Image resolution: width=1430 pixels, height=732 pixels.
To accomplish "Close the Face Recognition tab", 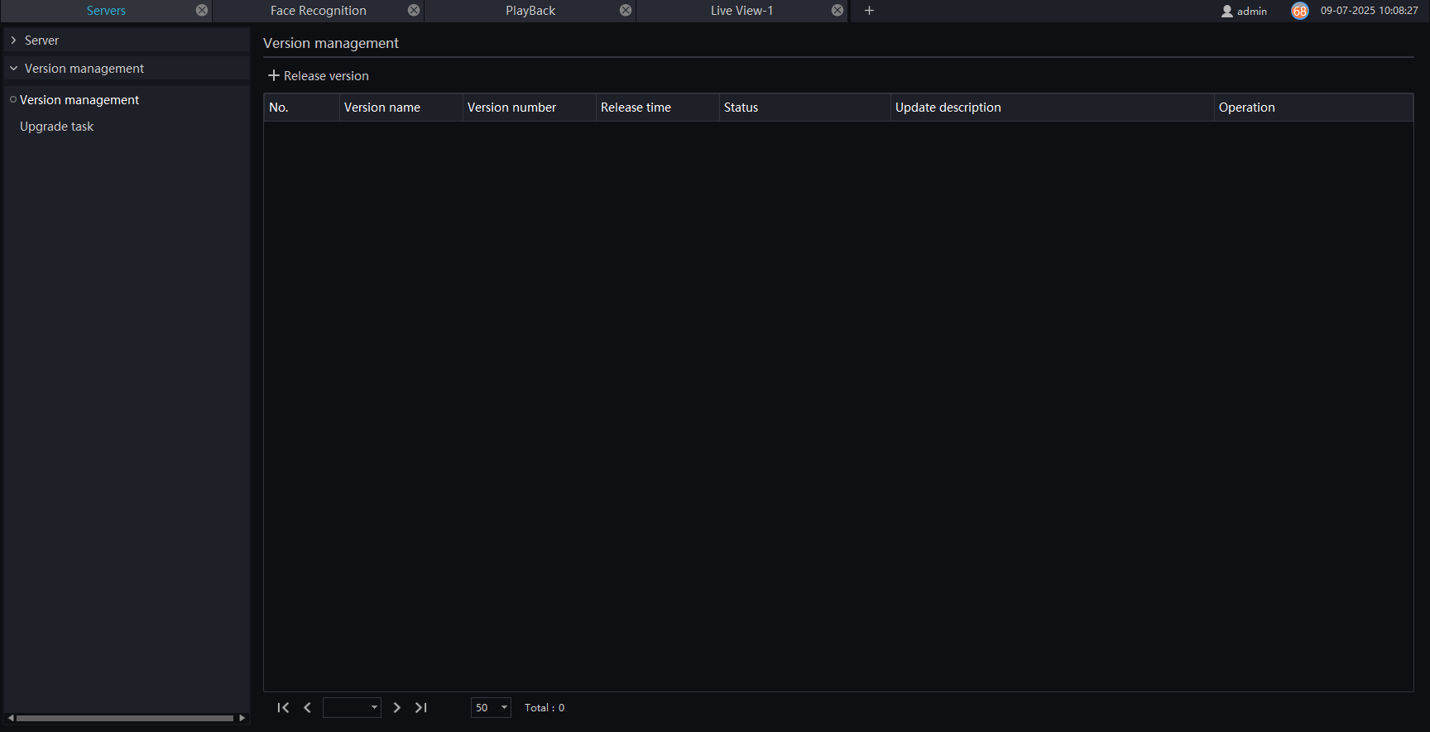I will point(414,10).
